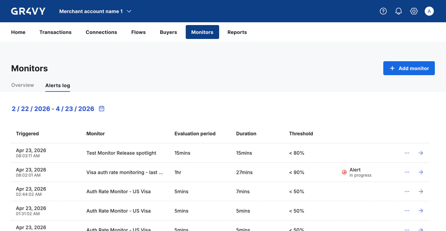This screenshot has height=231, width=446.
Task: Click the user avatar in the top right
Action: tap(429, 11)
